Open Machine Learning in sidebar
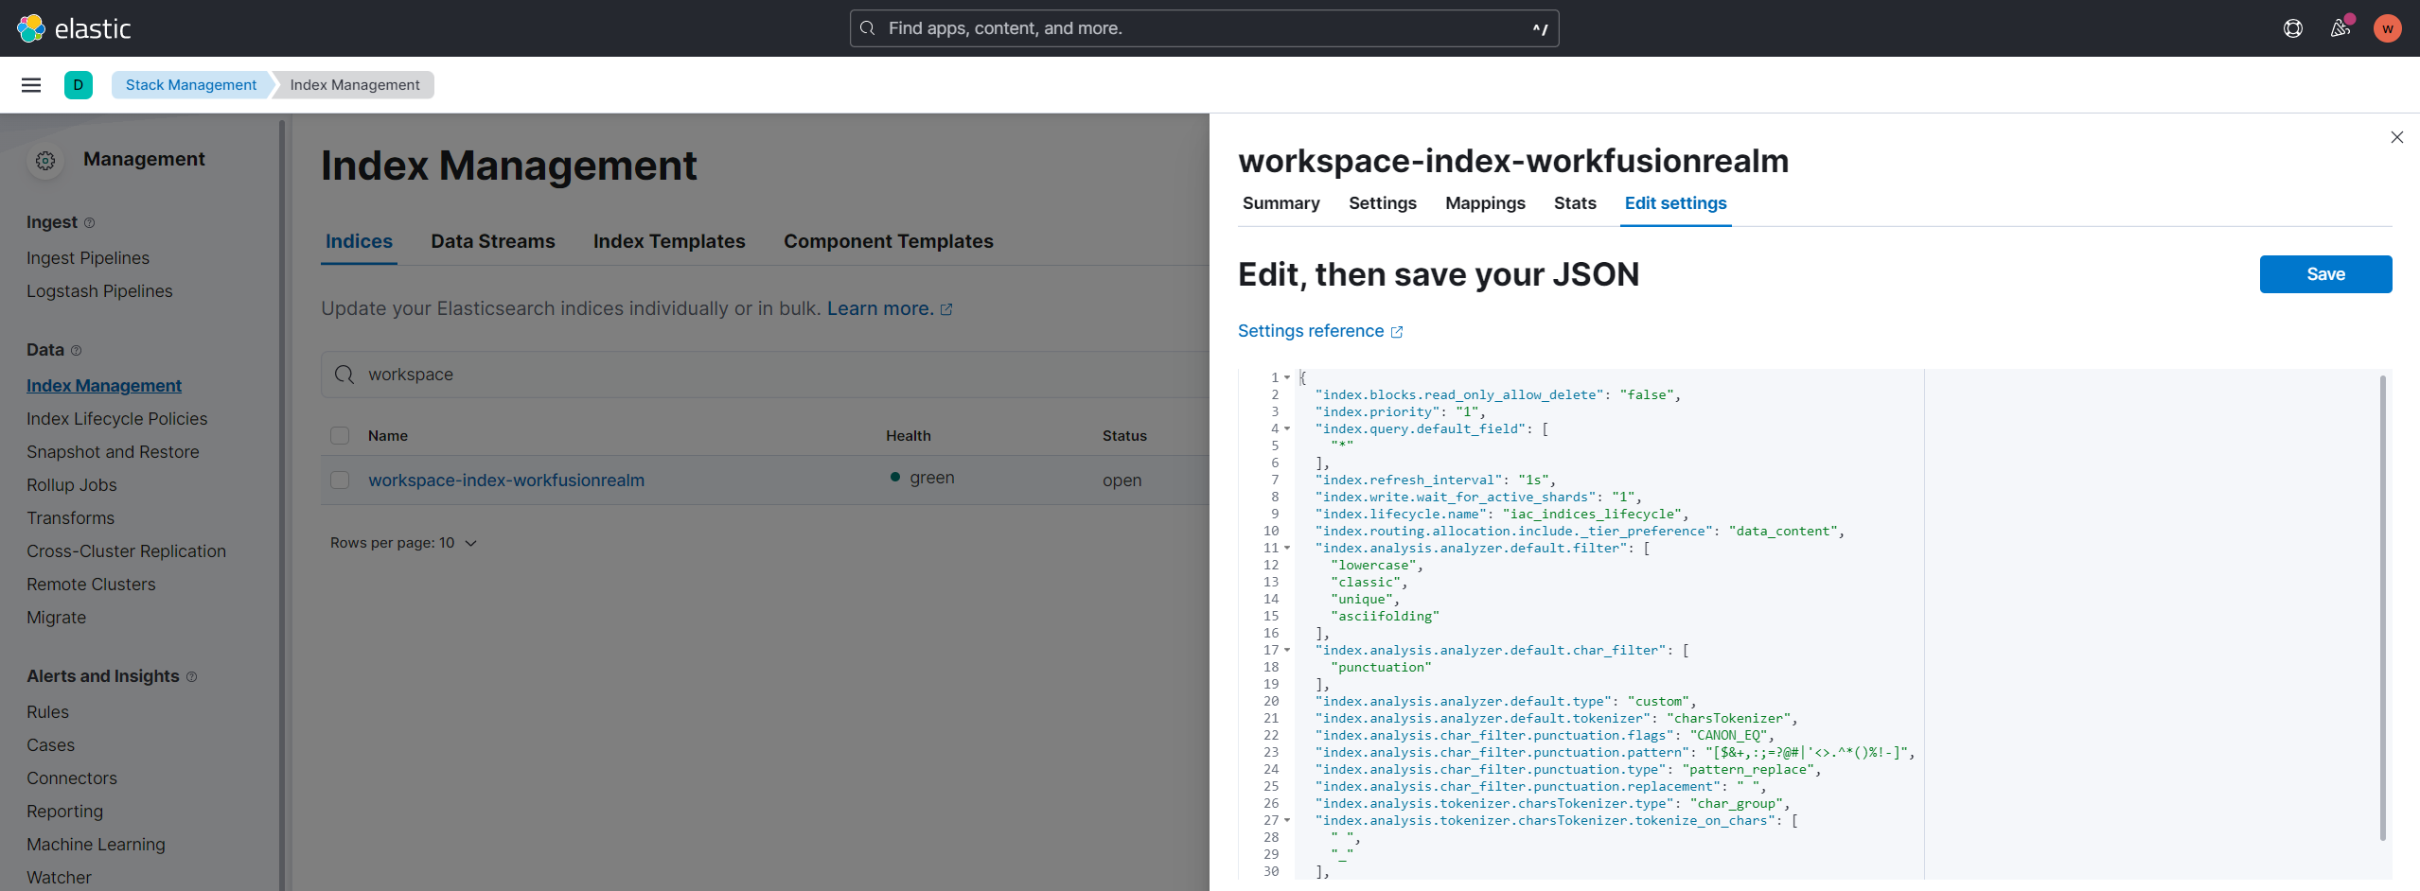The image size is (2420, 891). pos(96,845)
